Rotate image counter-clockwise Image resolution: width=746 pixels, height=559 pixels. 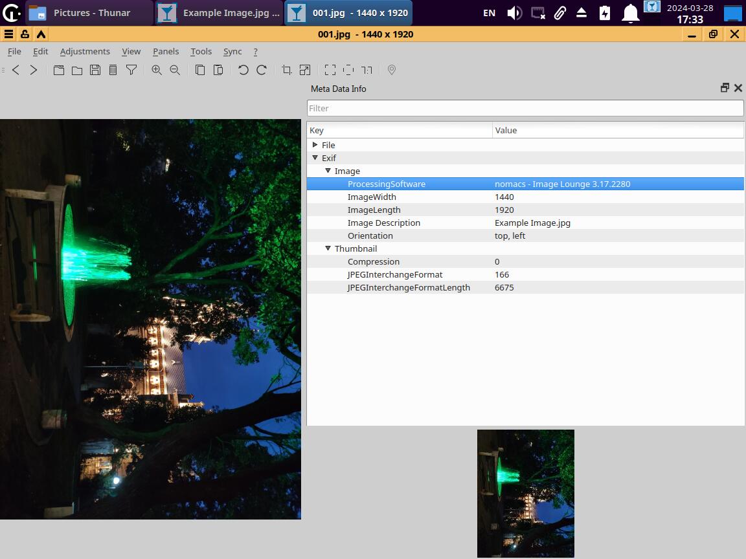243,70
